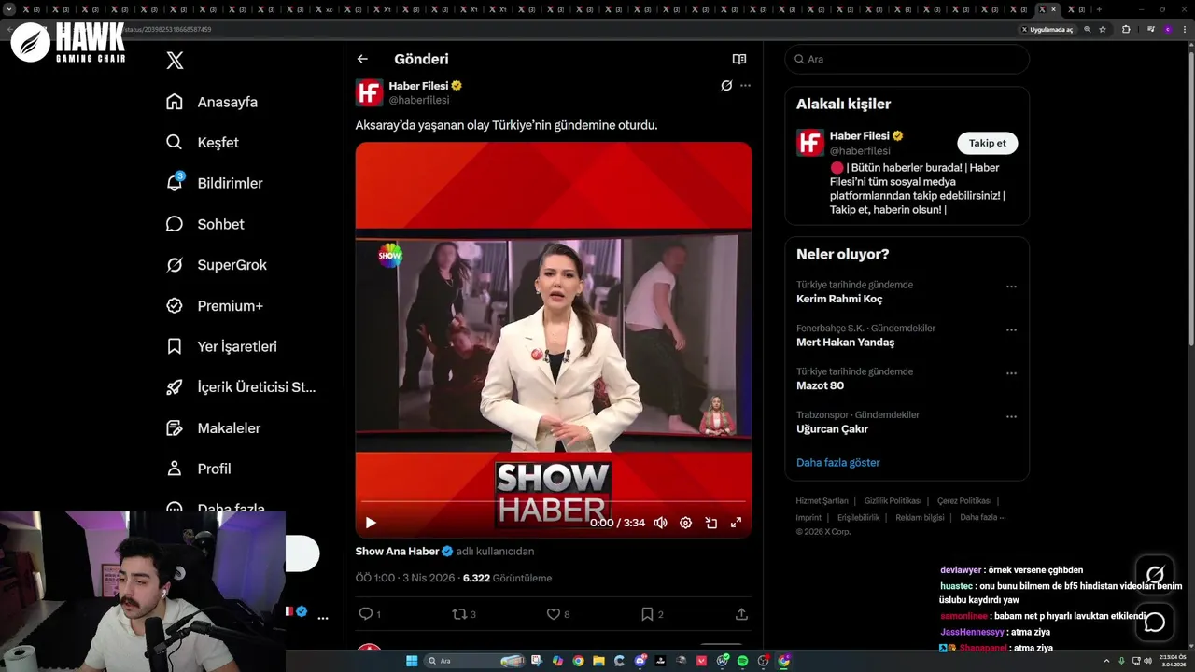This screenshot has width=1195, height=672.
Task: Open Show Ana Haber source link
Action: click(x=404, y=552)
